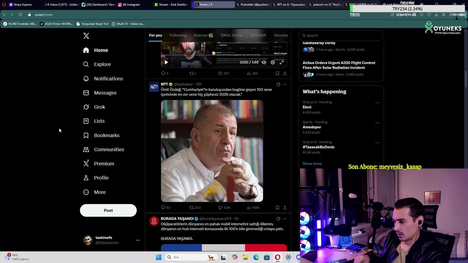Repost the video post with 1 repost
The image size is (468, 263).
click(193, 73)
